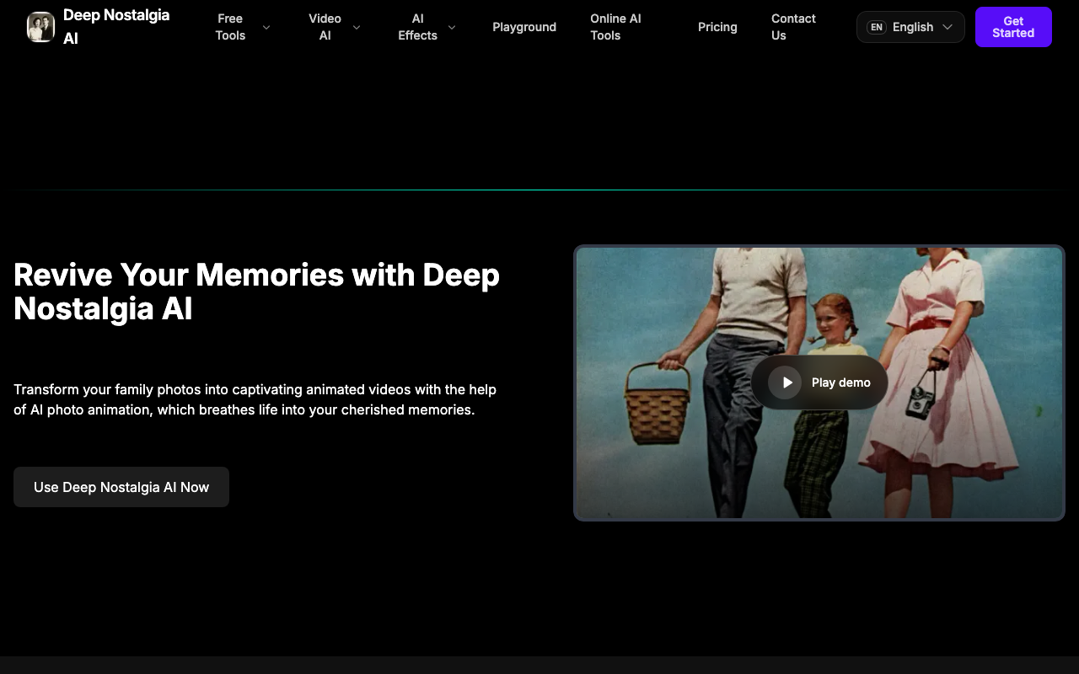The width and height of the screenshot is (1079, 674).
Task: Open the English language selector chevron
Action: pyautogui.click(x=947, y=27)
